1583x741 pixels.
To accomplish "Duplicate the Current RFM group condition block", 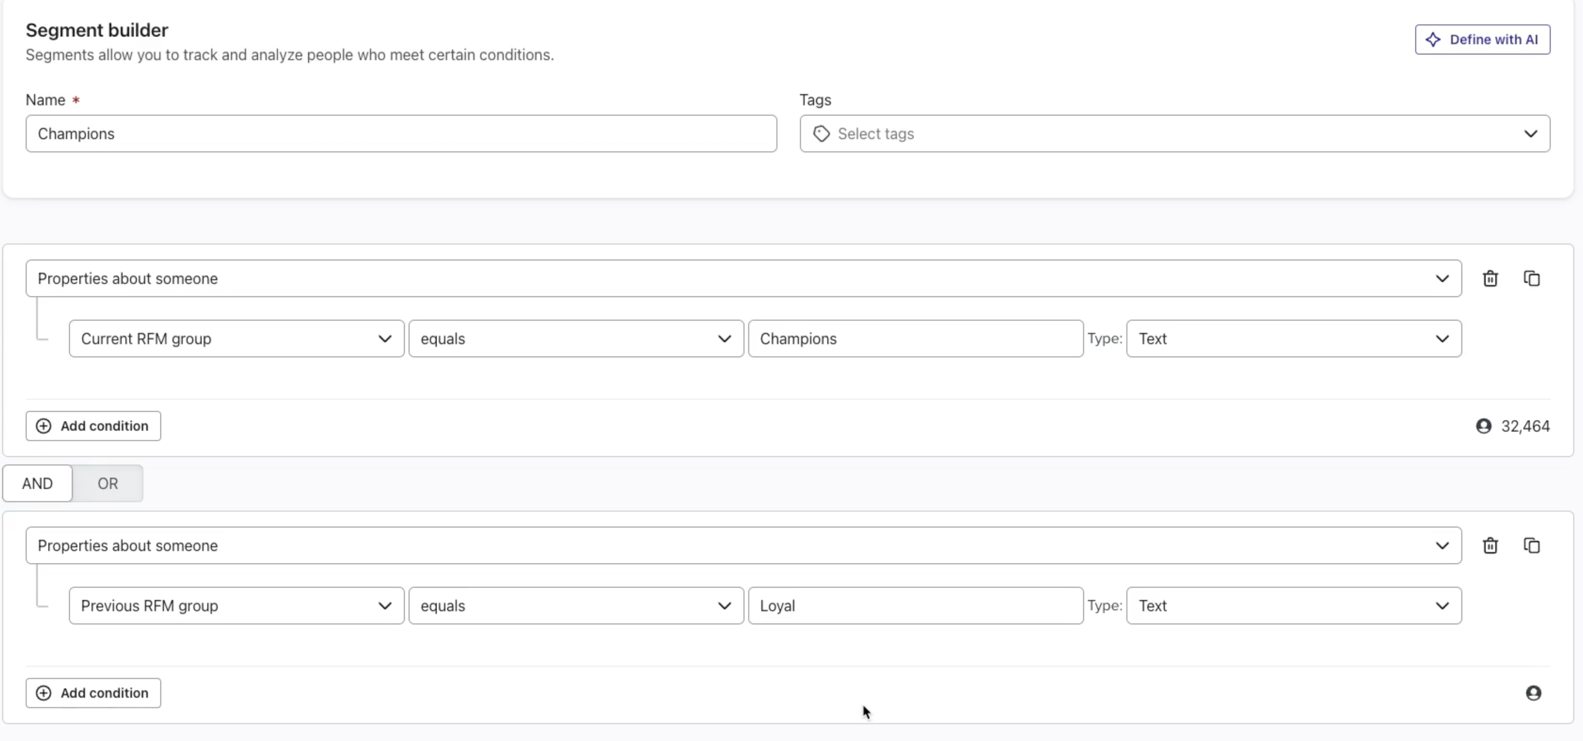I will pos(1532,278).
